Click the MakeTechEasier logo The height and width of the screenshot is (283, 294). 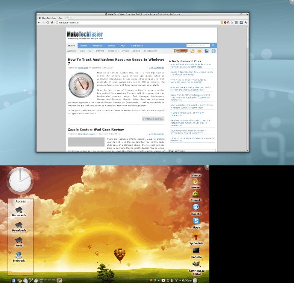85,35
